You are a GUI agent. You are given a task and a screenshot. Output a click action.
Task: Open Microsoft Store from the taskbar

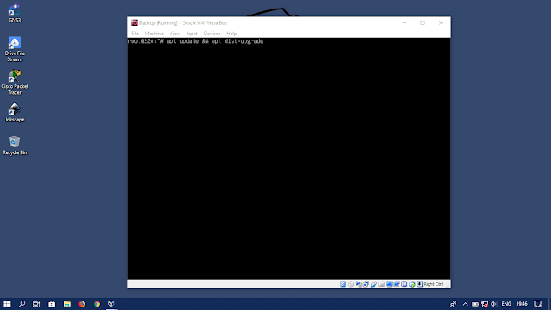(52, 304)
